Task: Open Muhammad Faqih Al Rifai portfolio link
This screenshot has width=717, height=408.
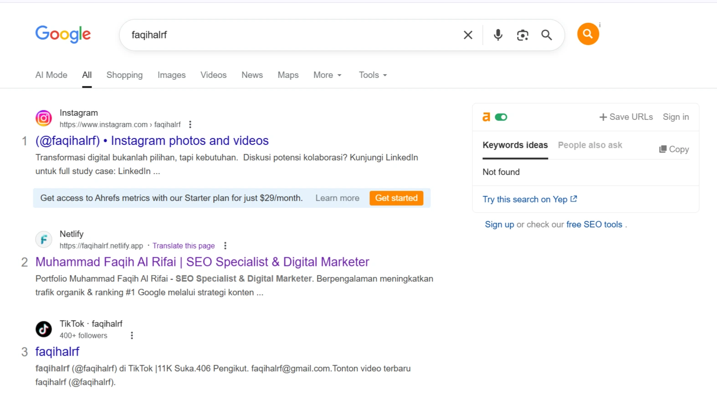Action: point(202,262)
